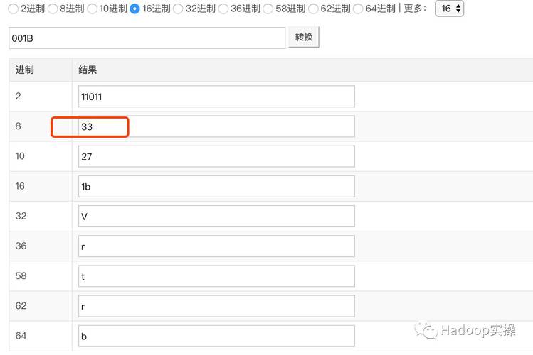
Task: Click the base 58 result field t
Action: [x=216, y=276]
